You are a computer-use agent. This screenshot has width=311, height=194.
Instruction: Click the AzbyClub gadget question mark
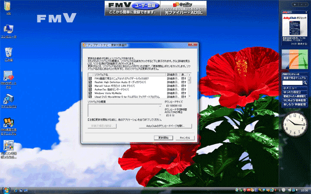click(x=306, y=12)
